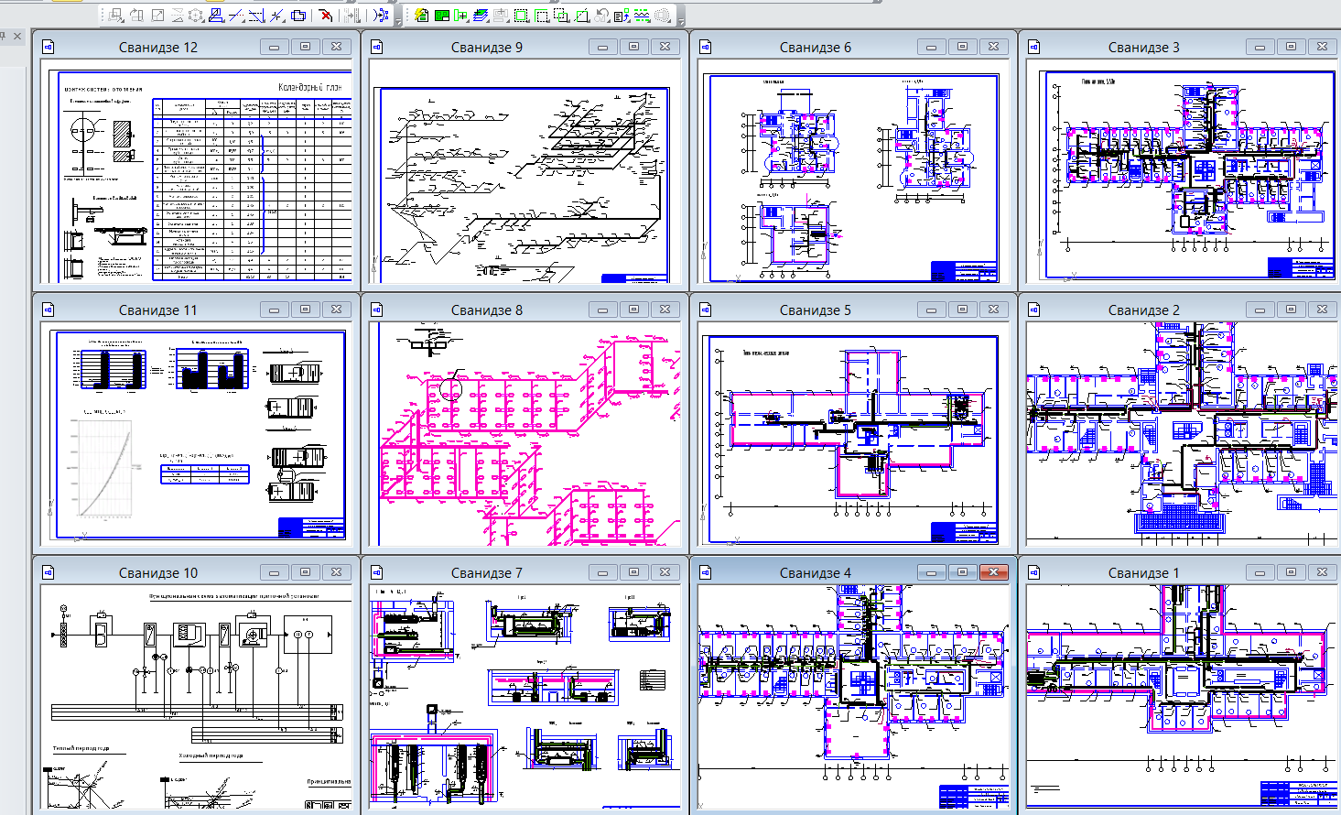Click the chart sheet in Сванидзе 11
This screenshot has width=1341, height=815.
(196, 435)
